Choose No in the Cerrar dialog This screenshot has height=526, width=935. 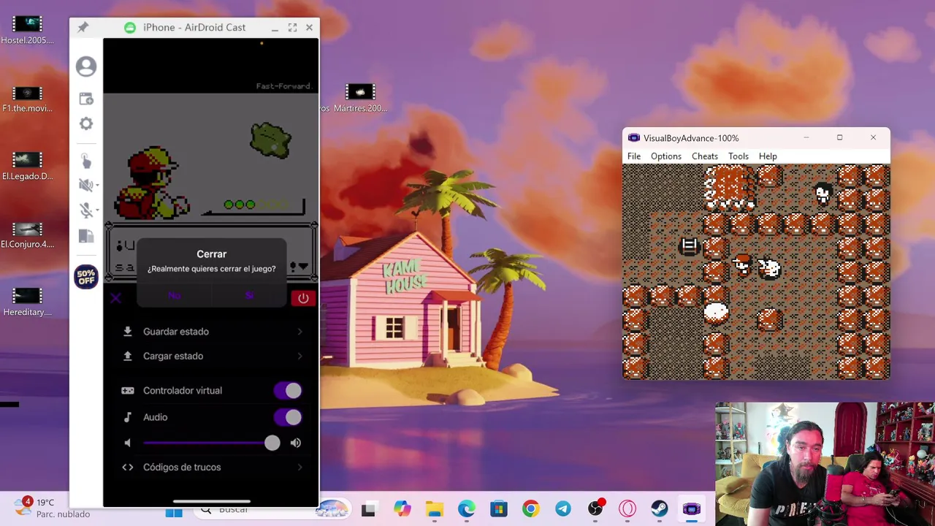(x=174, y=295)
